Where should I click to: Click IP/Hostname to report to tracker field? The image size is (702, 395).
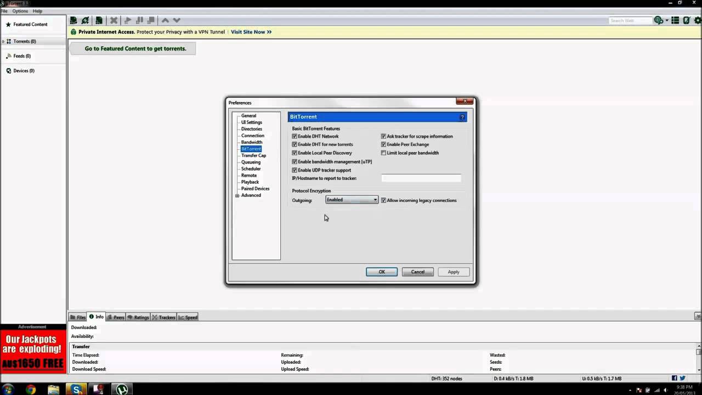pyautogui.click(x=421, y=178)
